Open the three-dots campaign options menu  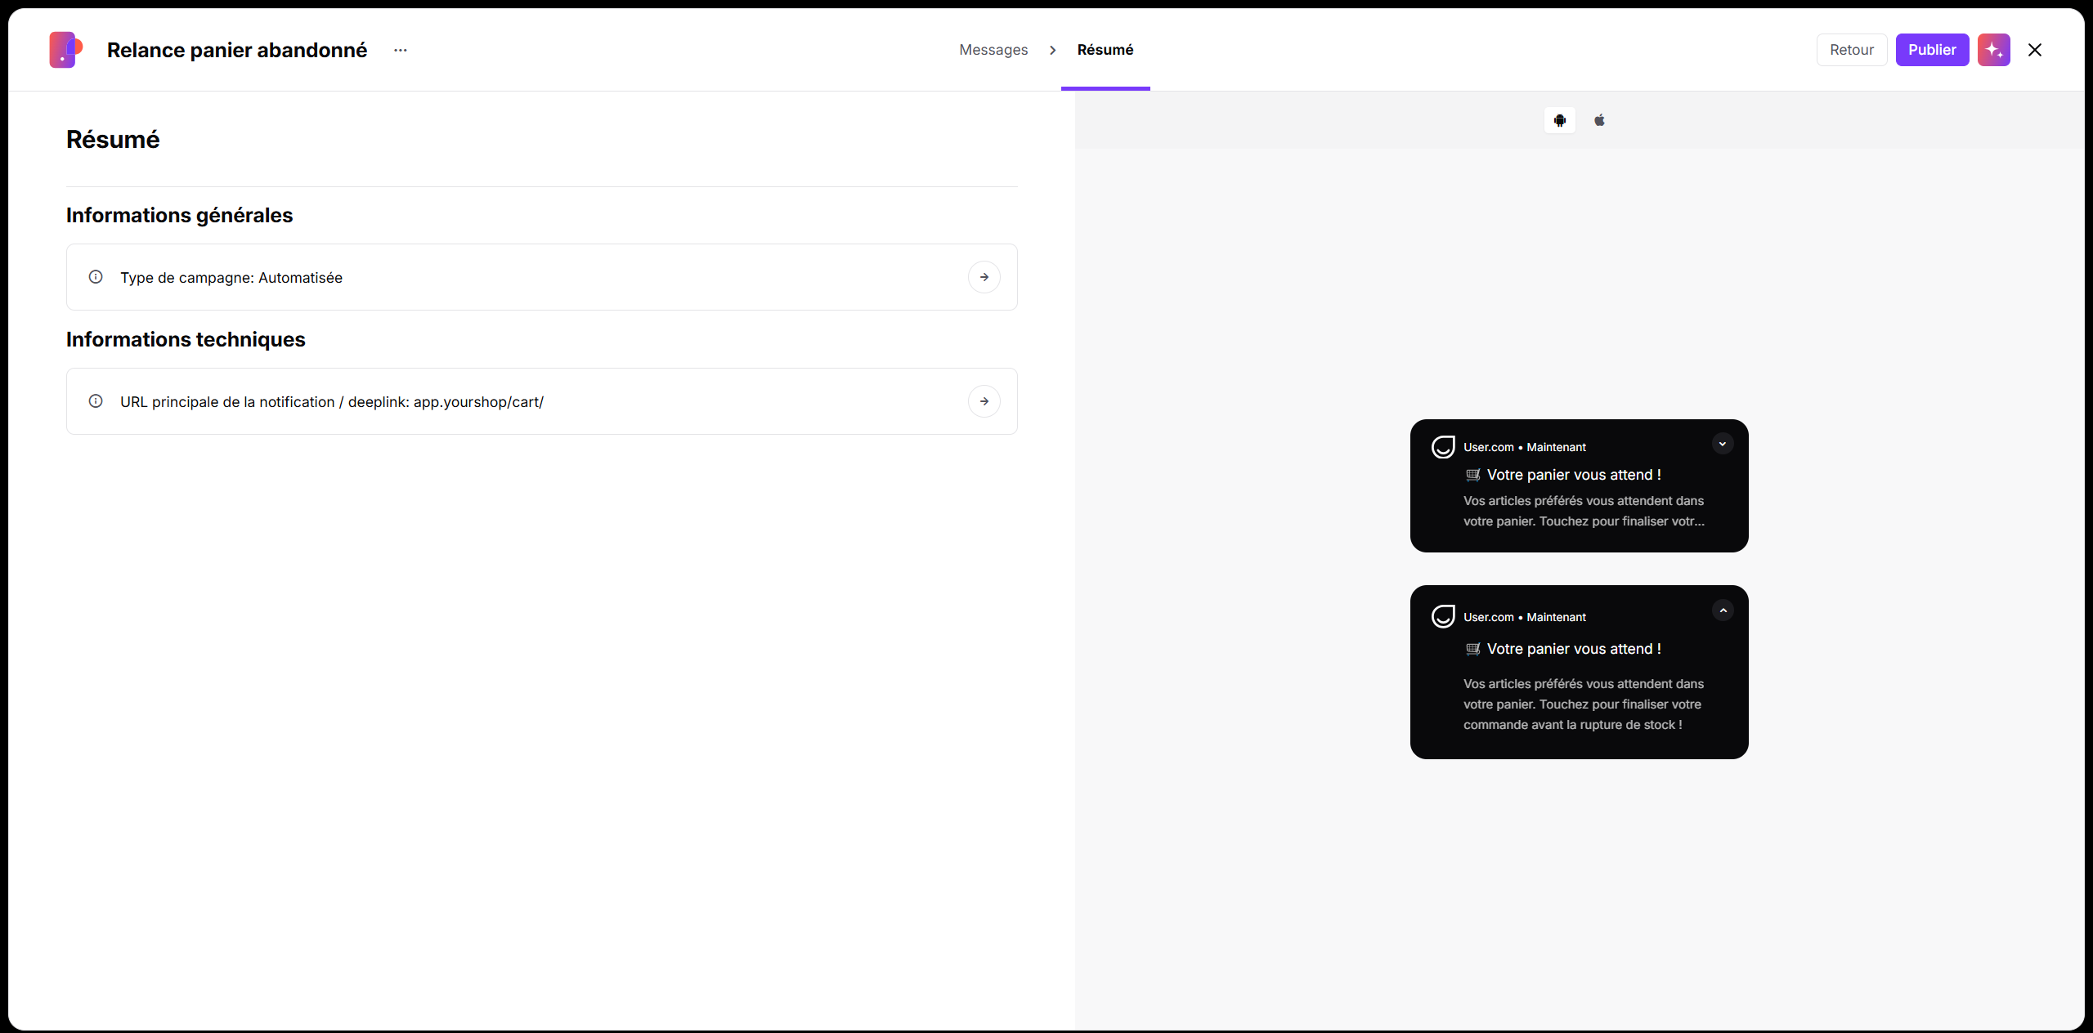tap(401, 50)
